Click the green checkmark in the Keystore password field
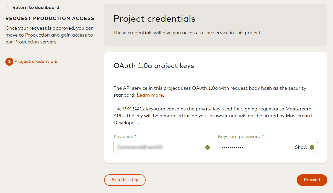The width and height of the screenshot is (333, 193). coord(312,147)
